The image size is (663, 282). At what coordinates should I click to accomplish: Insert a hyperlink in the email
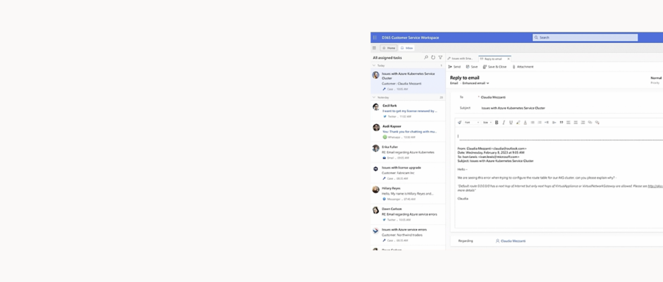[590, 123]
